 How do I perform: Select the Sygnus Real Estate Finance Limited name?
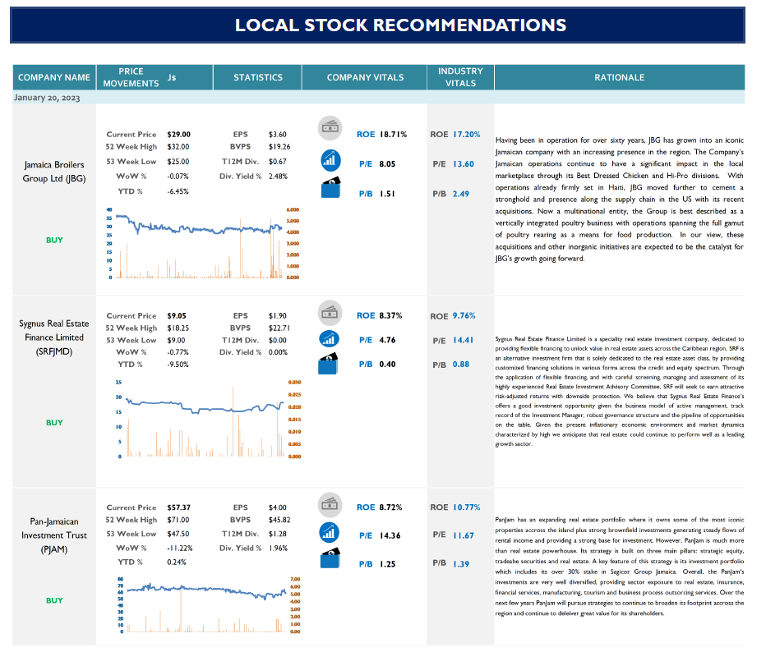(x=54, y=337)
